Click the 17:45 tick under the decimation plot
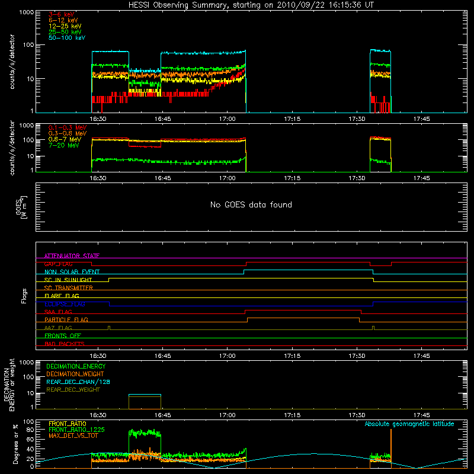 pyautogui.click(x=421, y=415)
